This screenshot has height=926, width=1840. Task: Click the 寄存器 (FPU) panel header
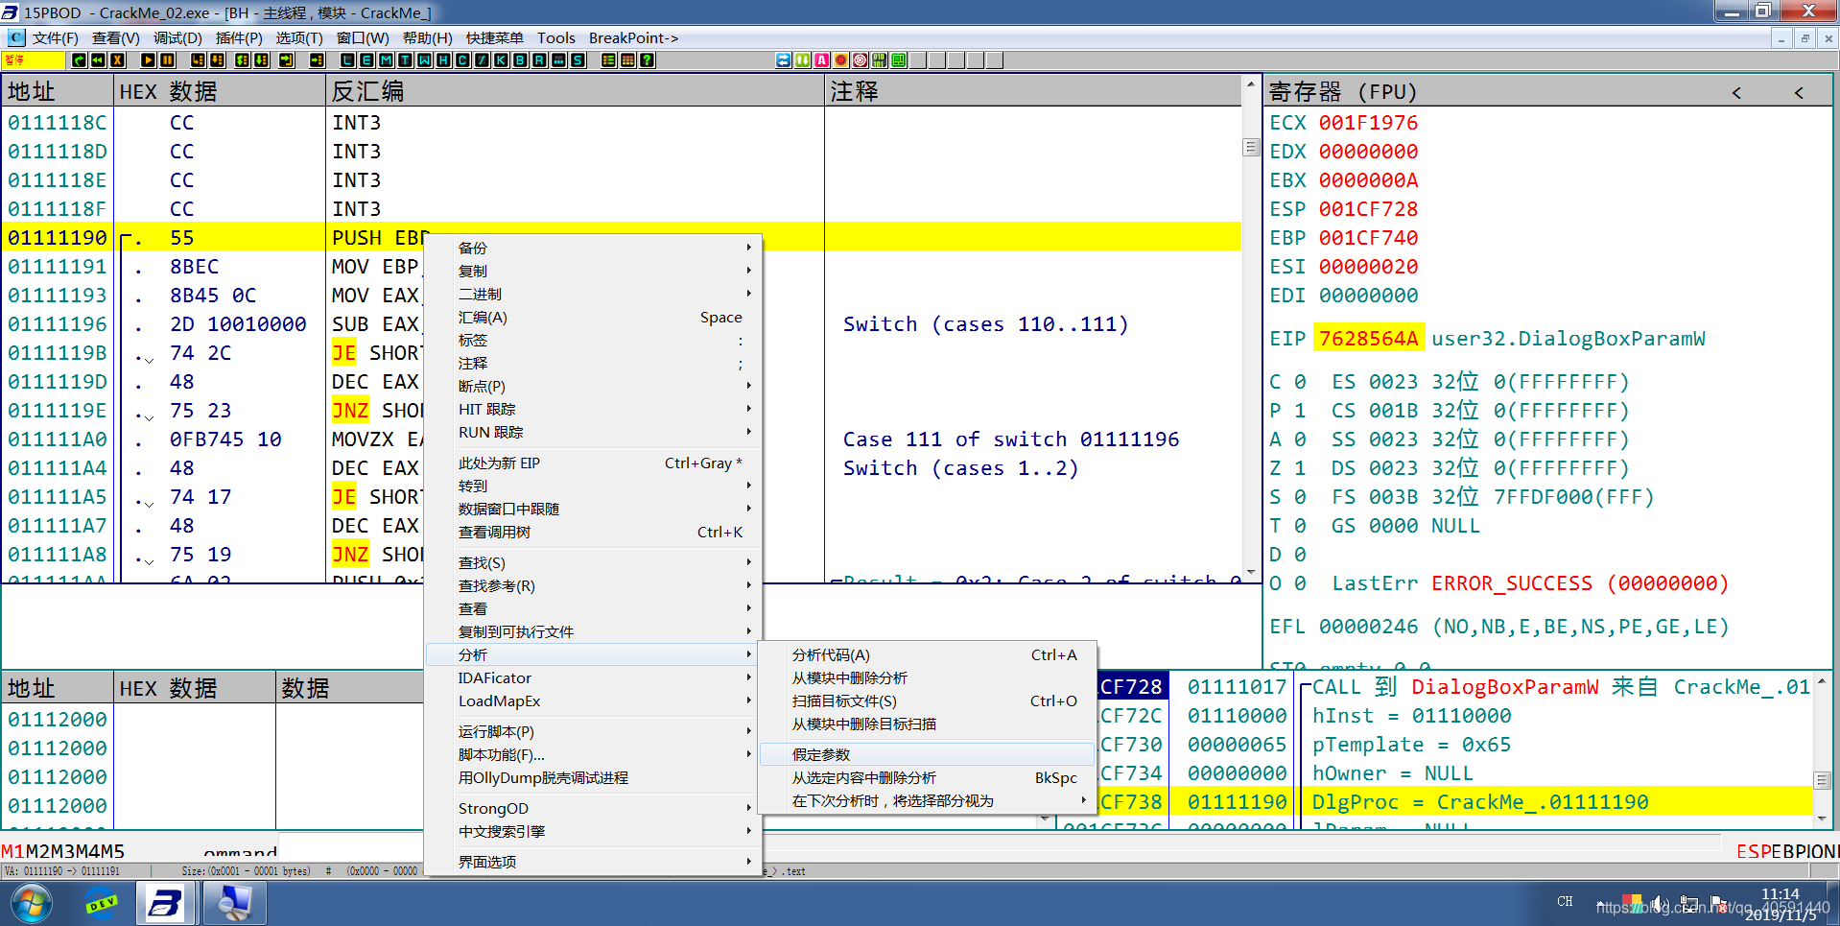(1343, 91)
